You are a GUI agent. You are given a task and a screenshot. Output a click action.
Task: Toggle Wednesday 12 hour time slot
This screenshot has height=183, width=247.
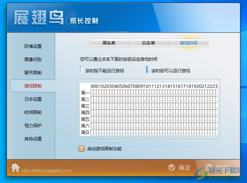pos(157,106)
